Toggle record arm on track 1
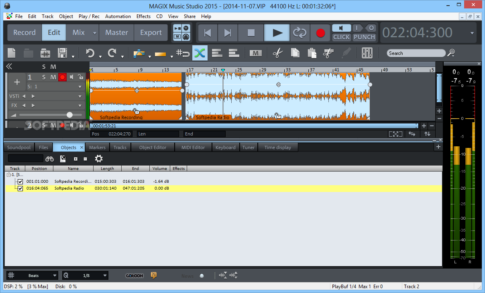The width and height of the screenshot is (485, 293). click(x=62, y=77)
